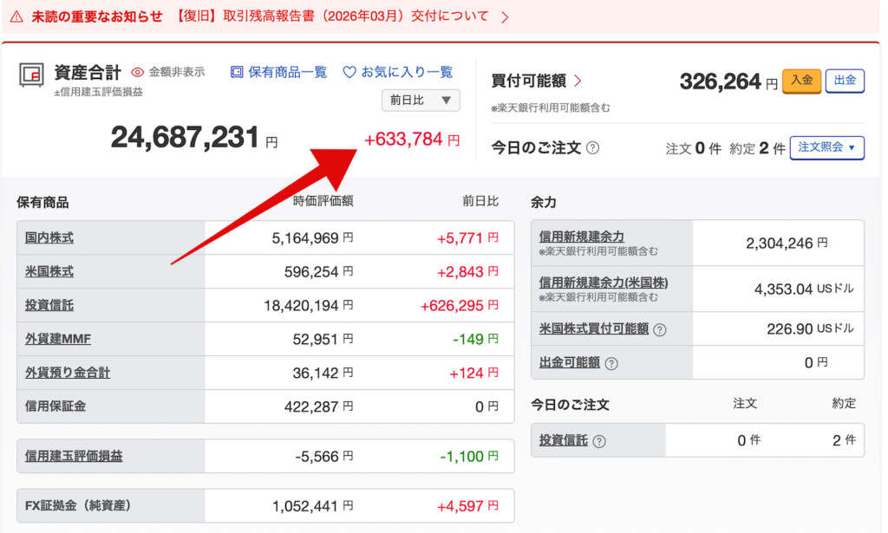
Task: Expand the 注文照会 dropdown button
Action: [826, 147]
